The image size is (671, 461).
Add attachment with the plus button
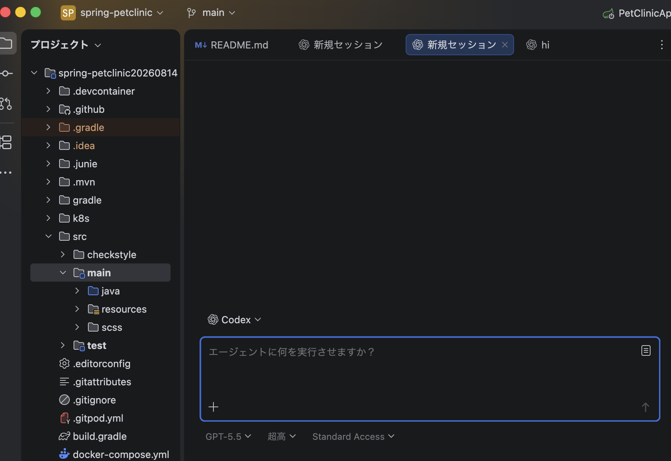(213, 407)
